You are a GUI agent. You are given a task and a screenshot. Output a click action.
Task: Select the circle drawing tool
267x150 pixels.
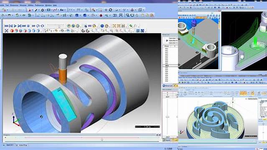[42, 10]
